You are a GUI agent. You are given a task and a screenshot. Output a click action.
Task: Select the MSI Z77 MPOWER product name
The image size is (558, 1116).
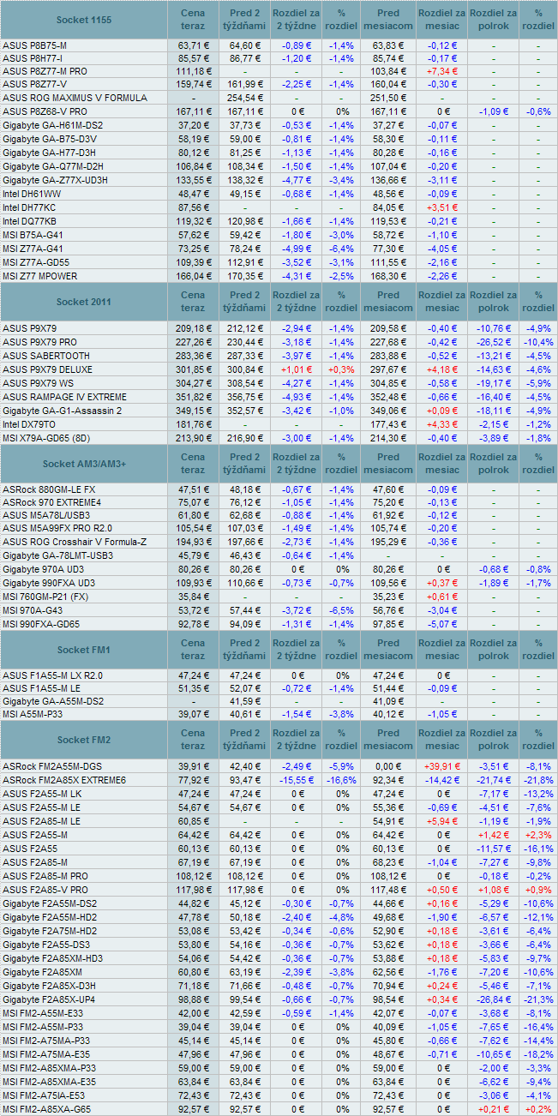coord(40,276)
